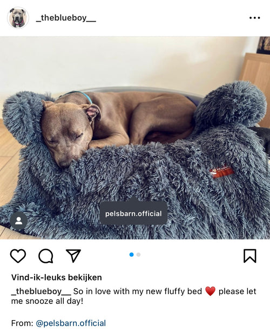270x332 pixels.
Task: Click Vind-ik-leuks bekijken to view likes
Action: tap(57, 277)
